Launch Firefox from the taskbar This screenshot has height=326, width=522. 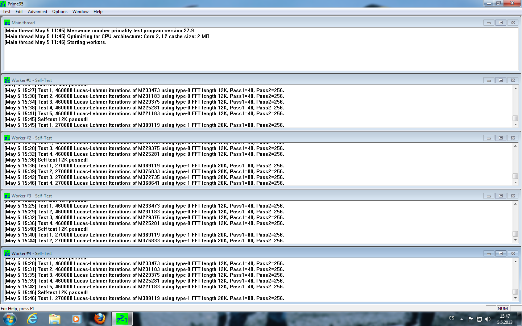100,319
